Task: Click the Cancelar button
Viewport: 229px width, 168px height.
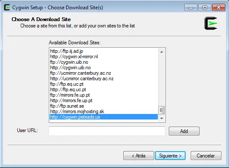Action: [x=206, y=156]
